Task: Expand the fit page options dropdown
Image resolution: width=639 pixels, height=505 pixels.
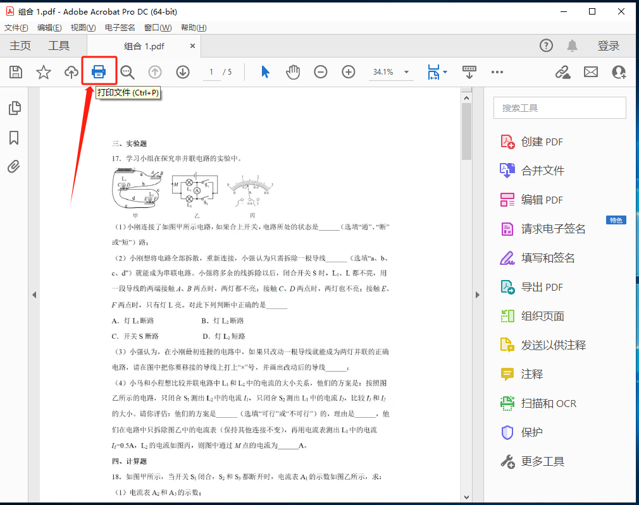Action: [445, 72]
